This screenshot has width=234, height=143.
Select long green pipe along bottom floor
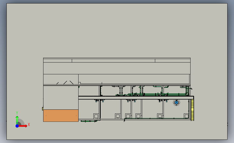point(155,118)
